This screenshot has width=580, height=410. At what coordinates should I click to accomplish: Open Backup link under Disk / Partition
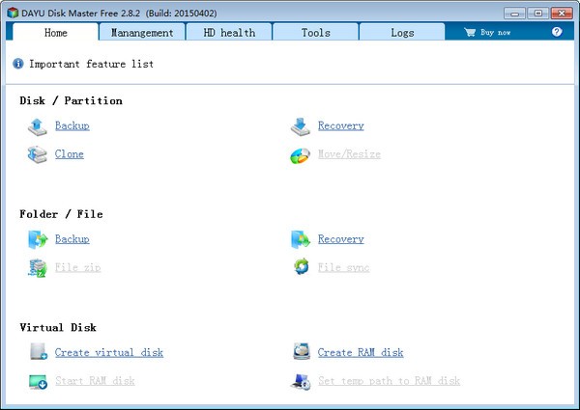(x=72, y=125)
